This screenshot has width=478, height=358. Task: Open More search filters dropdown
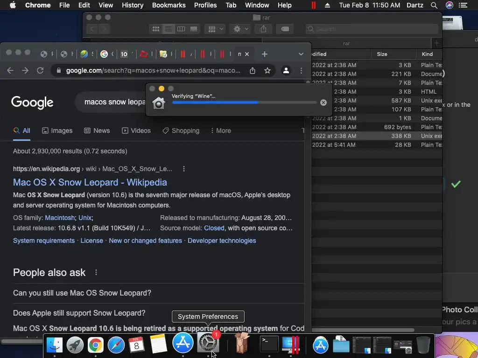click(221, 131)
